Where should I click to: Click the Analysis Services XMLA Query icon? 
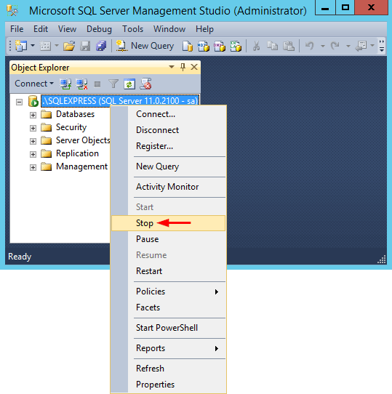(x=236, y=47)
